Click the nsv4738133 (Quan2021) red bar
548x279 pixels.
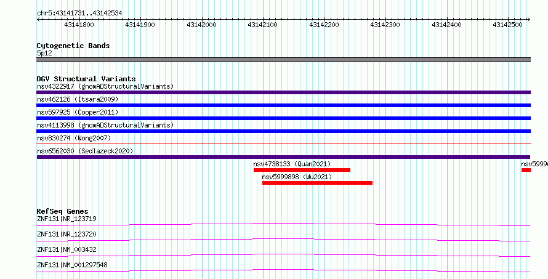click(x=302, y=170)
